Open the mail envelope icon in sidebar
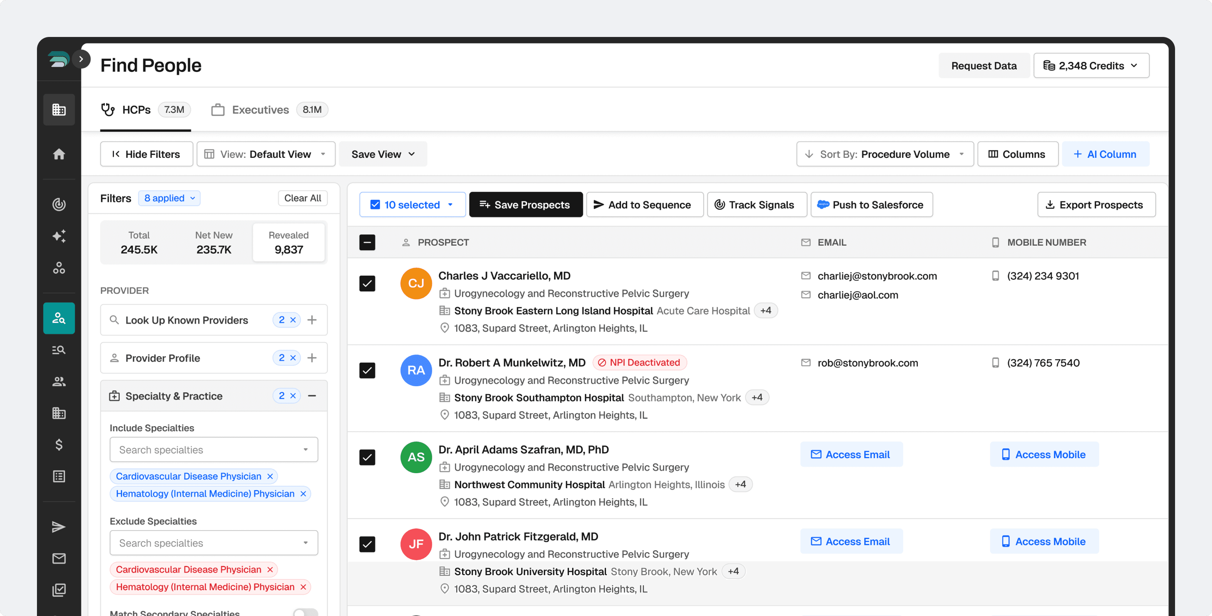Viewport: 1212px width, 616px height. (x=59, y=559)
